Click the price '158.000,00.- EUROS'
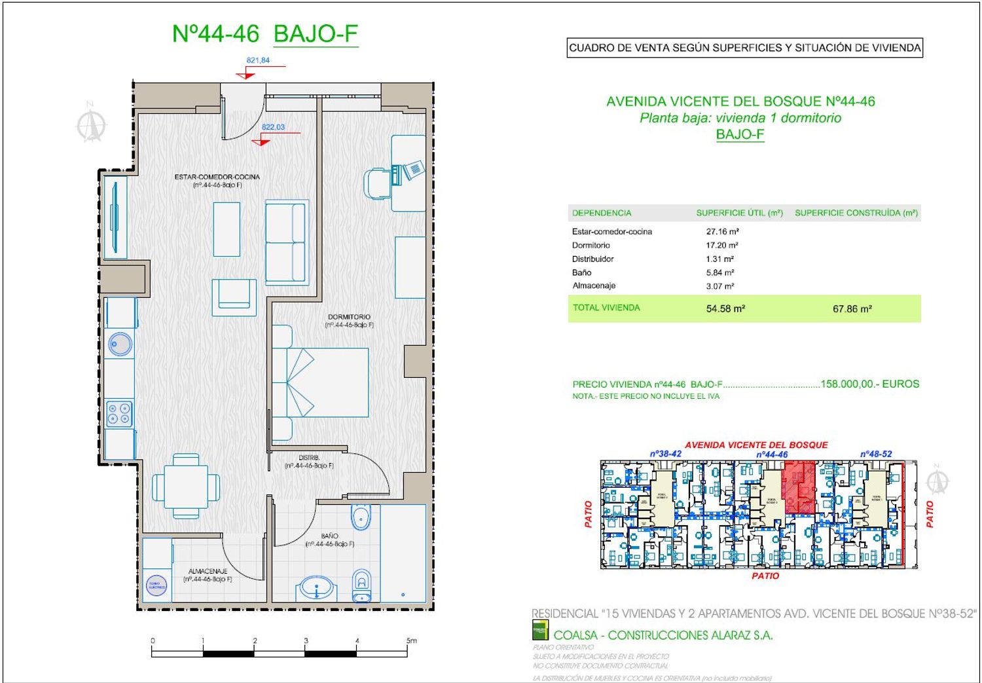Image resolution: width=982 pixels, height=683 pixels. 870,384
